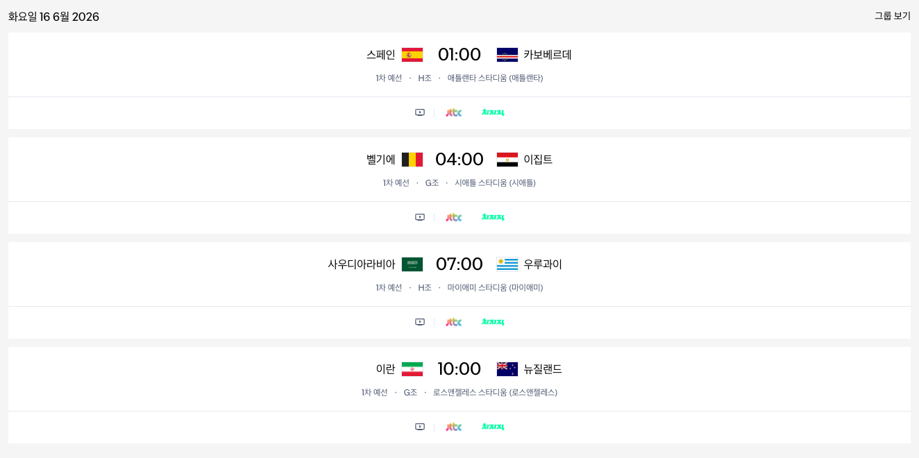Click 그룹 보기 link at top right
The height and width of the screenshot is (458, 919).
(x=893, y=16)
